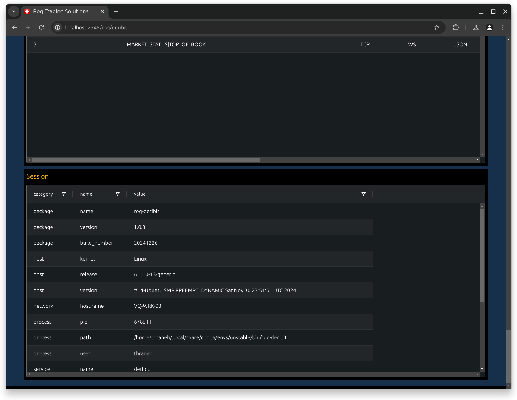The height and width of the screenshot is (400, 517).
Task: Close the Roq Trading Solutions tab
Action: (x=102, y=11)
